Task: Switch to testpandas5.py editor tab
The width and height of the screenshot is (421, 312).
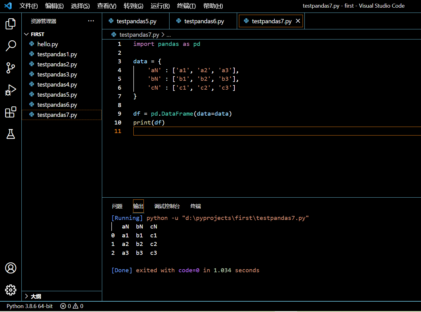Action: pyautogui.click(x=136, y=21)
